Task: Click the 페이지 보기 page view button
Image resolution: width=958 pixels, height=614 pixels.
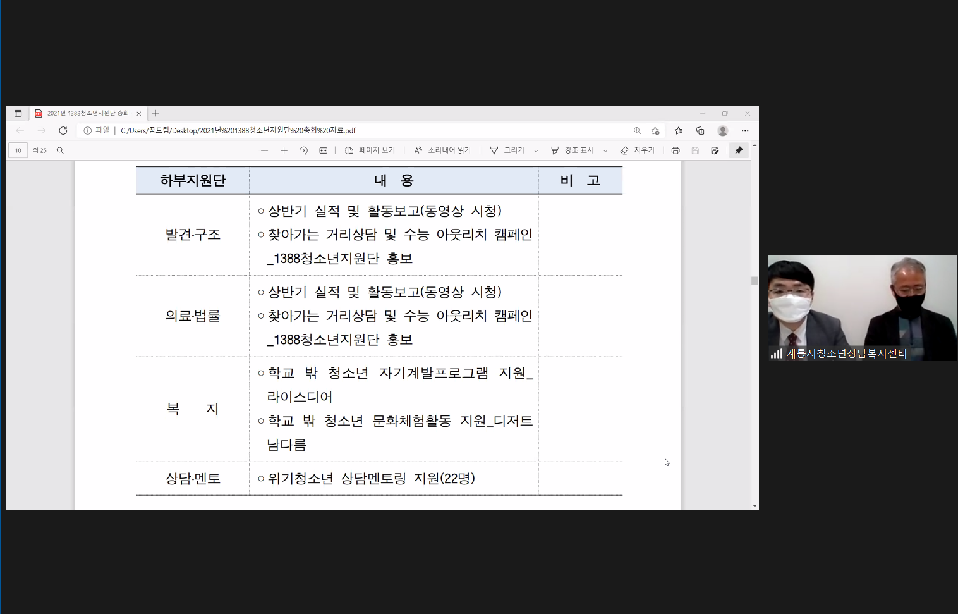Action: (370, 150)
